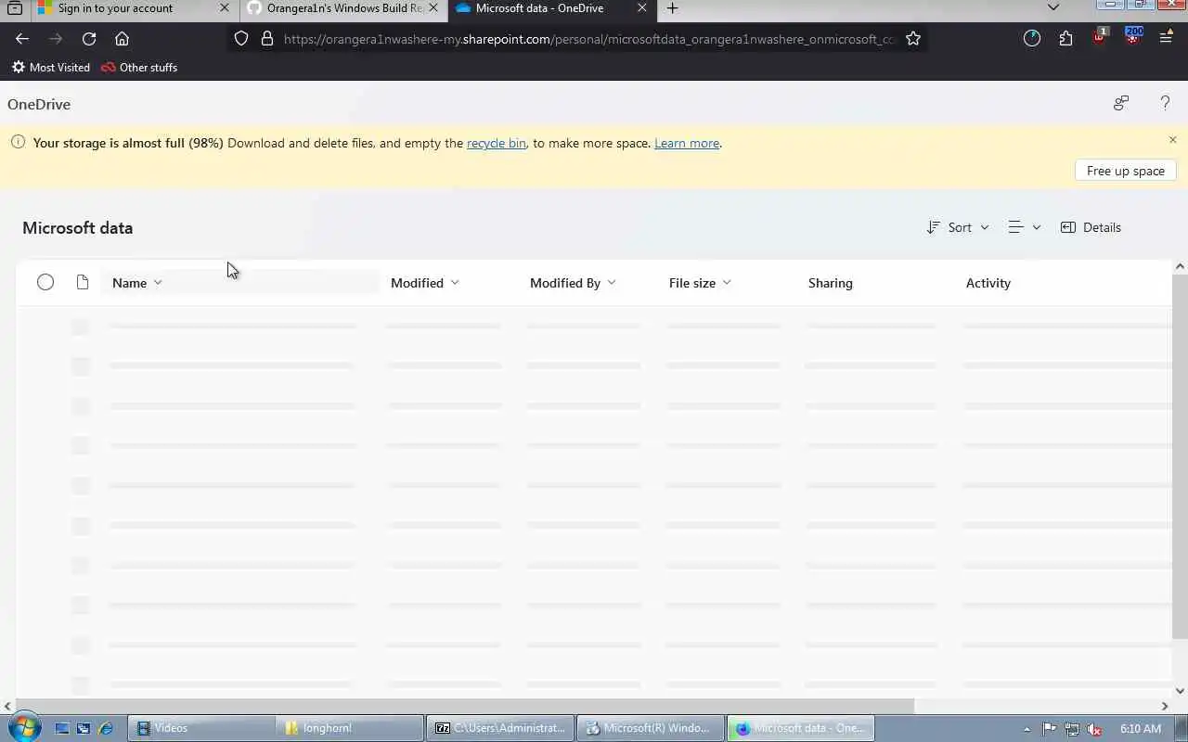Switch to C:\Users\Administrat... taskbar window

[x=499, y=728]
